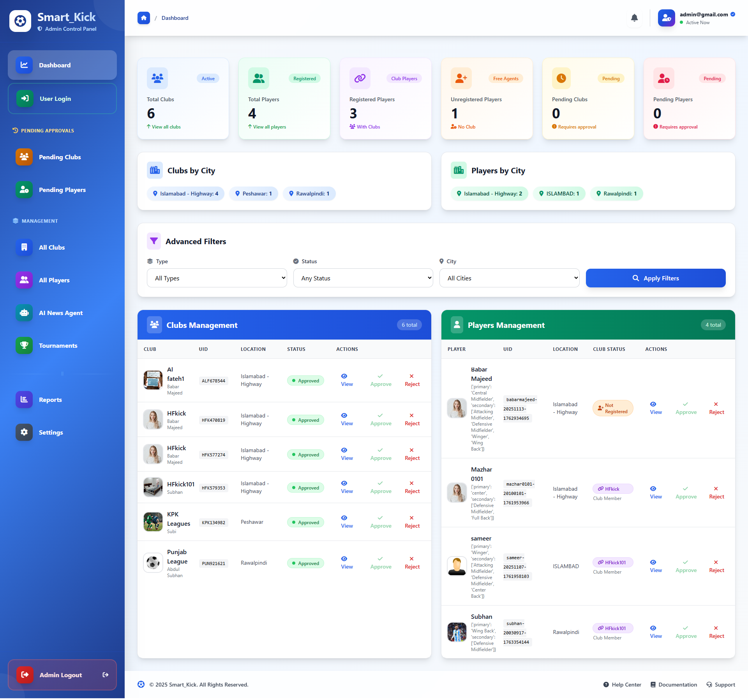Viewport: 748px width, 699px height.
Task: Go to All Players menu item
Action: tap(54, 280)
